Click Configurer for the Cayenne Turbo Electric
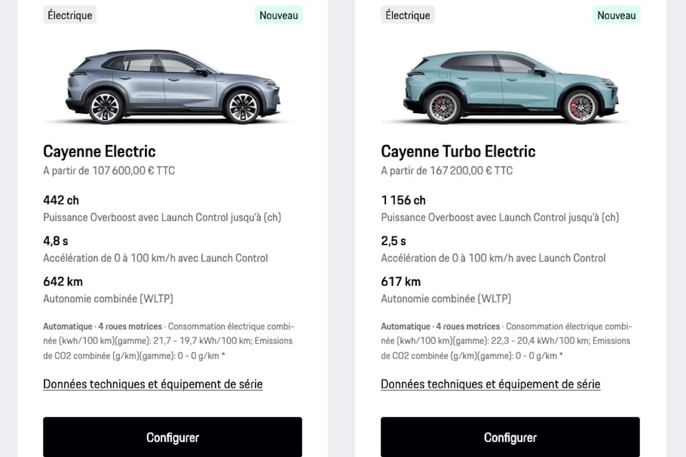The image size is (686, 457). pyautogui.click(x=510, y=437)
